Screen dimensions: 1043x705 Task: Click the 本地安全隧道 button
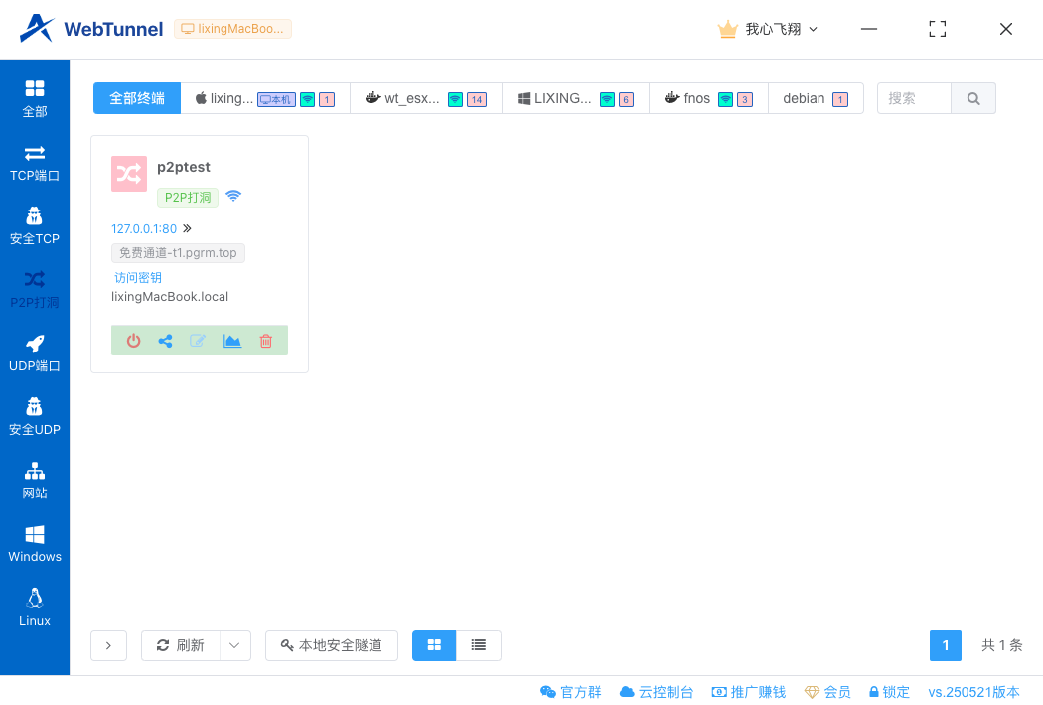click(332, 645)
